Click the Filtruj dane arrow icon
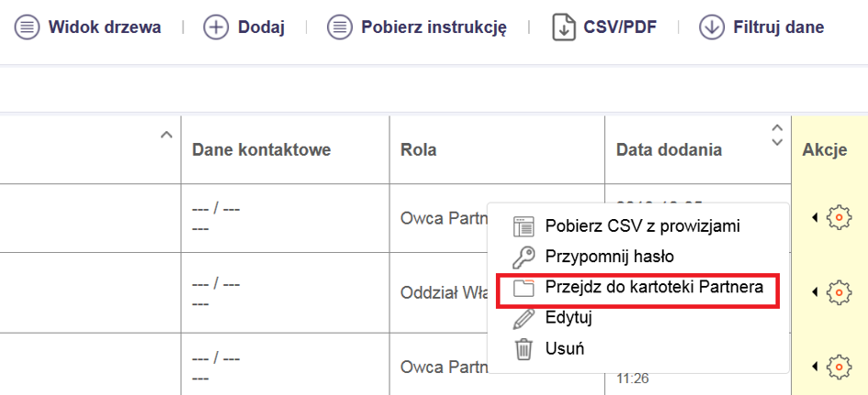The height and width of the screenshot is (395, 868). (712, 27)
